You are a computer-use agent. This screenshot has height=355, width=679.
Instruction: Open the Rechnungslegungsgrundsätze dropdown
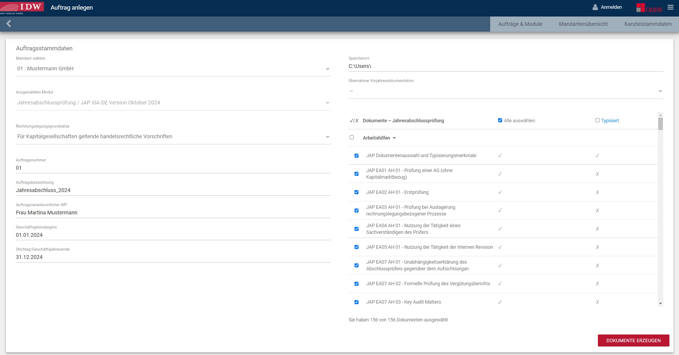173,137
